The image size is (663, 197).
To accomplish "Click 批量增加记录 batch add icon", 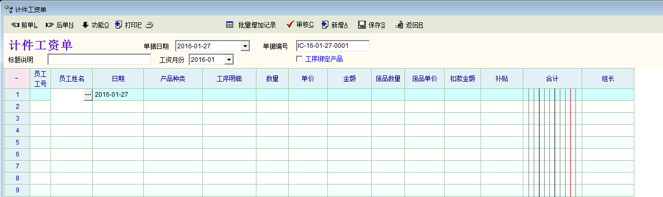I will 229,24.
